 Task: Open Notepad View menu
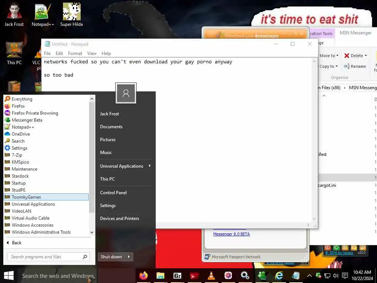(92, 53)
